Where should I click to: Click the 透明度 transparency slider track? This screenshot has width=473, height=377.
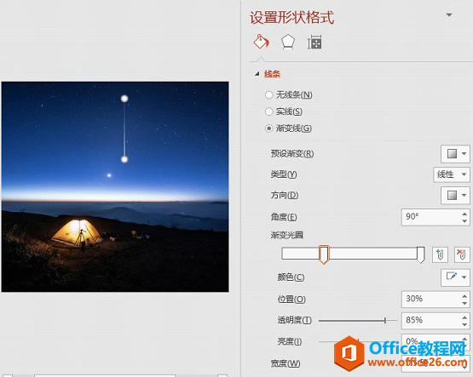(358, 320)
